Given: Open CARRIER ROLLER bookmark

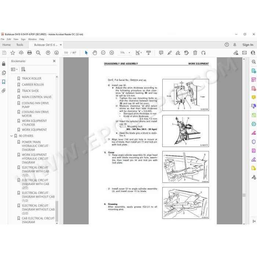Looking at the screenshot, I should click(x=33, y=84).
